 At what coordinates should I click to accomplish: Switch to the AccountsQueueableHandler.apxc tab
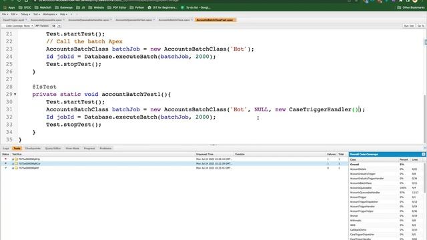point(89,20)
